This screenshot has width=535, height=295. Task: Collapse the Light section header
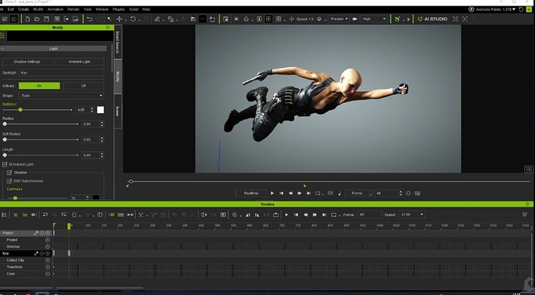pos(53,49)
